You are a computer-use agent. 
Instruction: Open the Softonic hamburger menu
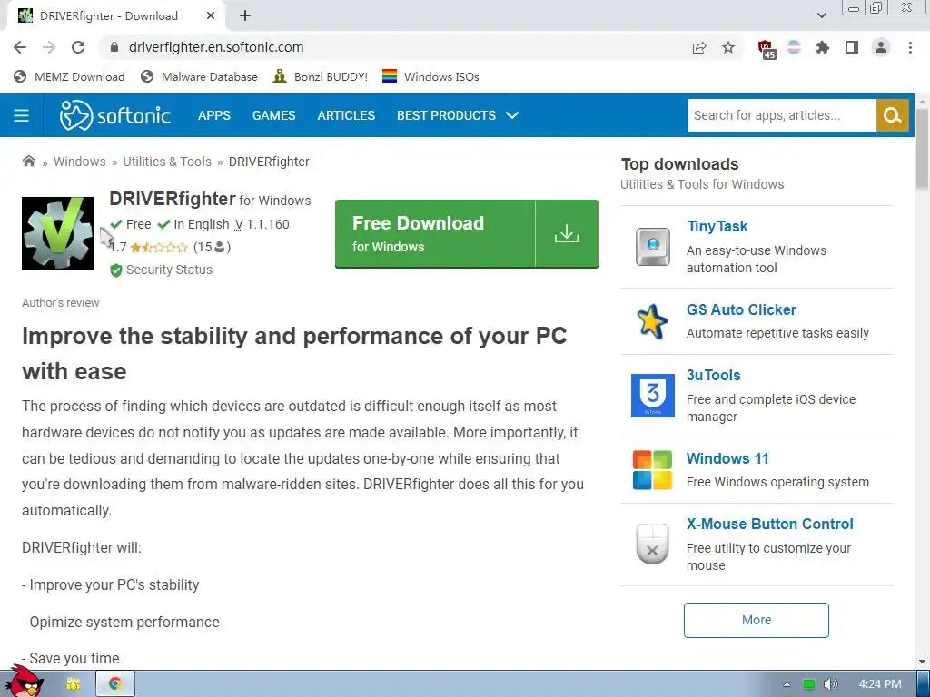pyautogui.click(x=22, y=115)
